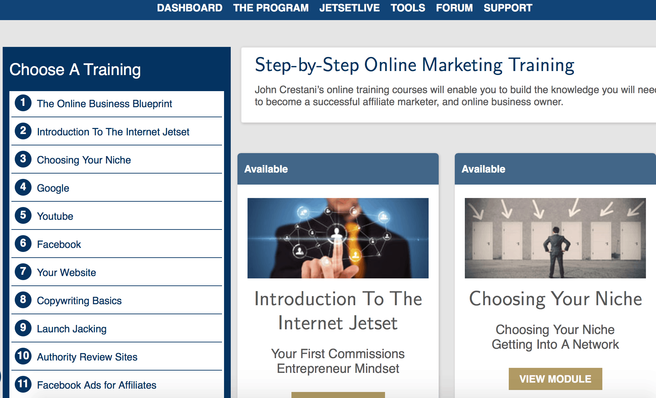This screenshot has width=656, height=398.
Task: Open the Support page
Action: tap(508, 8)
